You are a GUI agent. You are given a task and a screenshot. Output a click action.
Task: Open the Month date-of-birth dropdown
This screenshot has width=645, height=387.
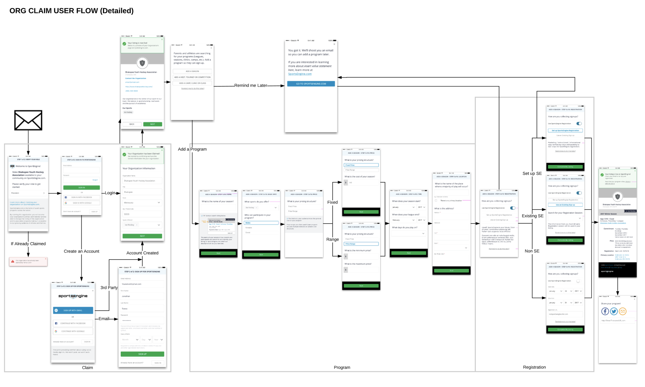coord(130,340)
